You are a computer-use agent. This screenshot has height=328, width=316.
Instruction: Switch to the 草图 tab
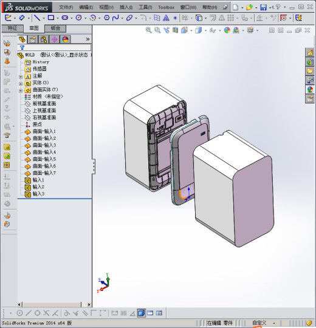(34, 29)
